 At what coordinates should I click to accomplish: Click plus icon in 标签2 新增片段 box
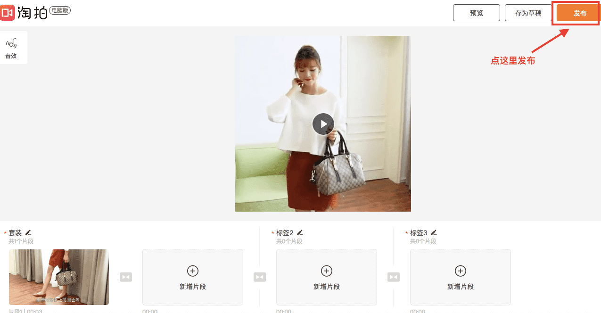tap(327, 271)
